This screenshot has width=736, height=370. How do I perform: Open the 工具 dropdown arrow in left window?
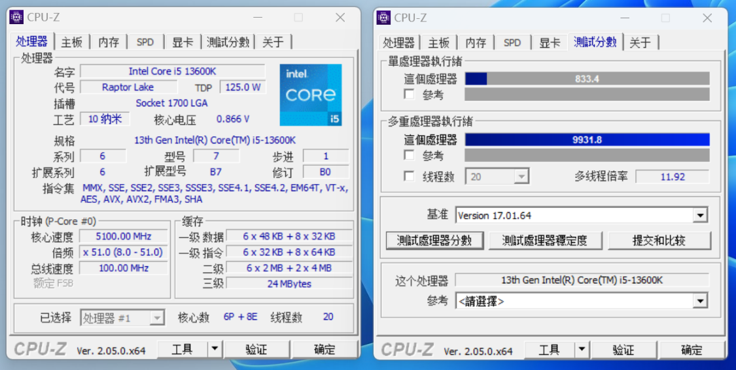coord(215,349)
